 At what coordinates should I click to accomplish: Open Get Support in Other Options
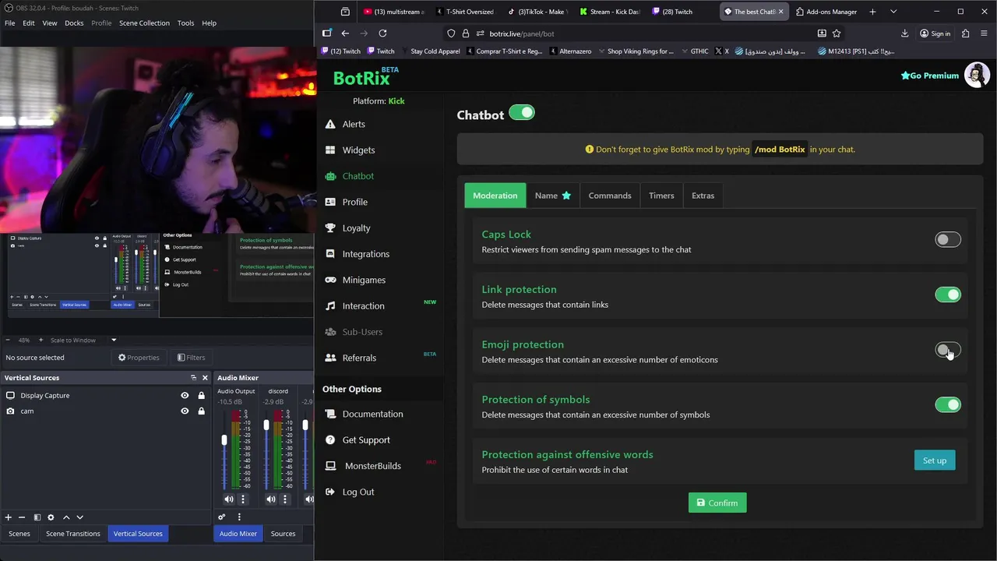click(x=366, y=439)
